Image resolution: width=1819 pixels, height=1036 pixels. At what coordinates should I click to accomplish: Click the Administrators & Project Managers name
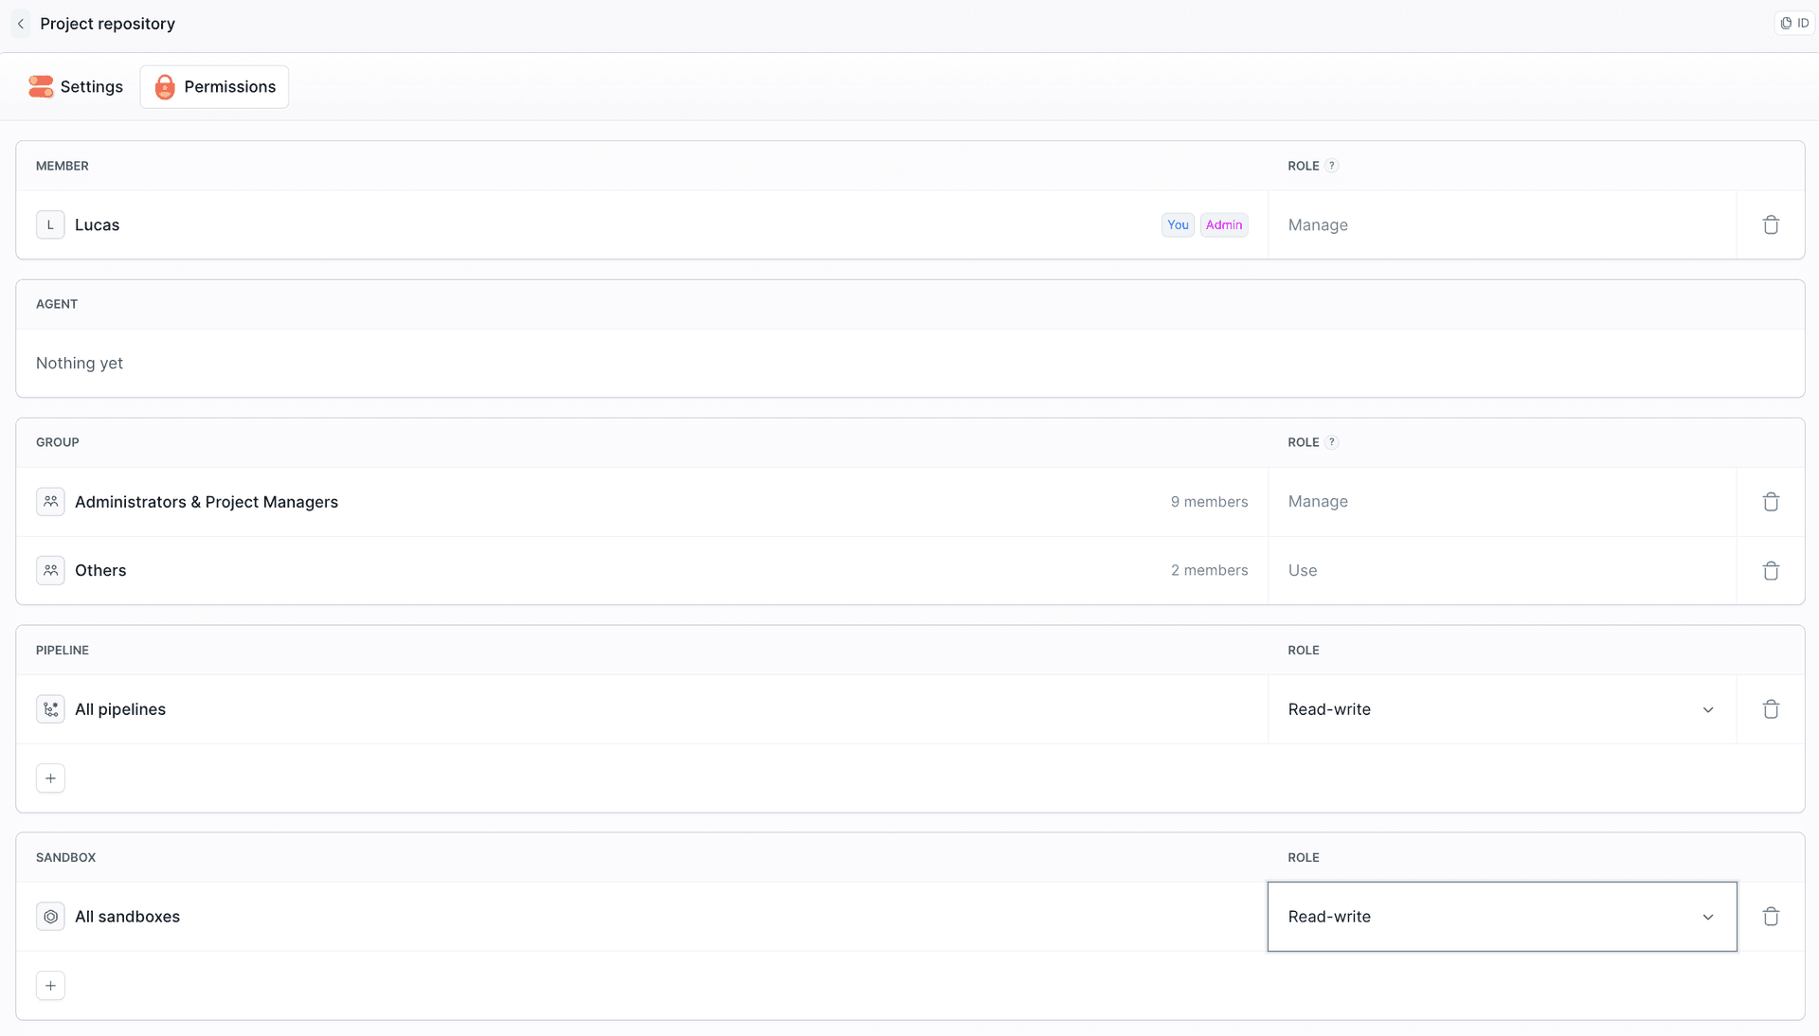[x=207, y=502]
